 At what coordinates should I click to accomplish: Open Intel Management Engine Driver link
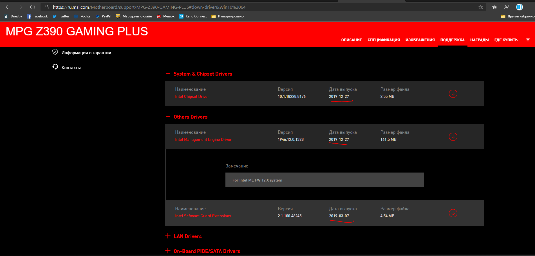tap(203, 139)
